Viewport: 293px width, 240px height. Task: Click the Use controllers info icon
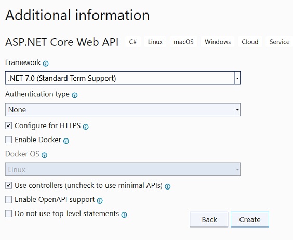click(x=167, y=187)
